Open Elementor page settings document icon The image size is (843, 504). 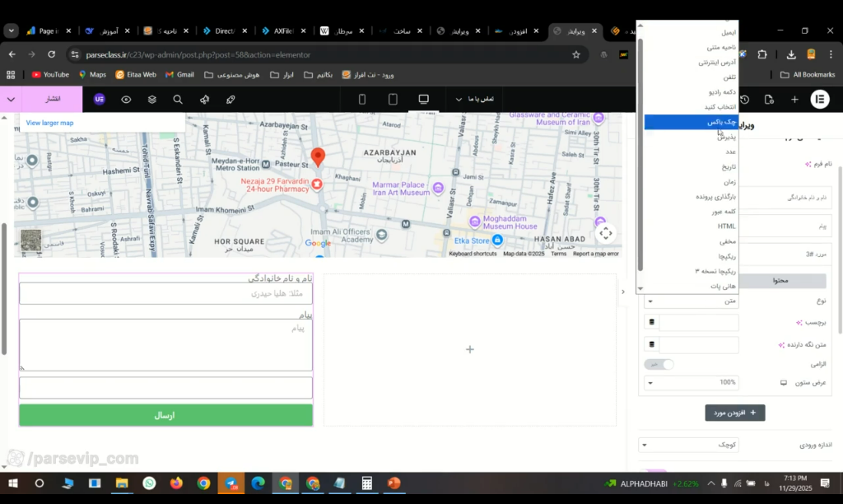[770, 100]
